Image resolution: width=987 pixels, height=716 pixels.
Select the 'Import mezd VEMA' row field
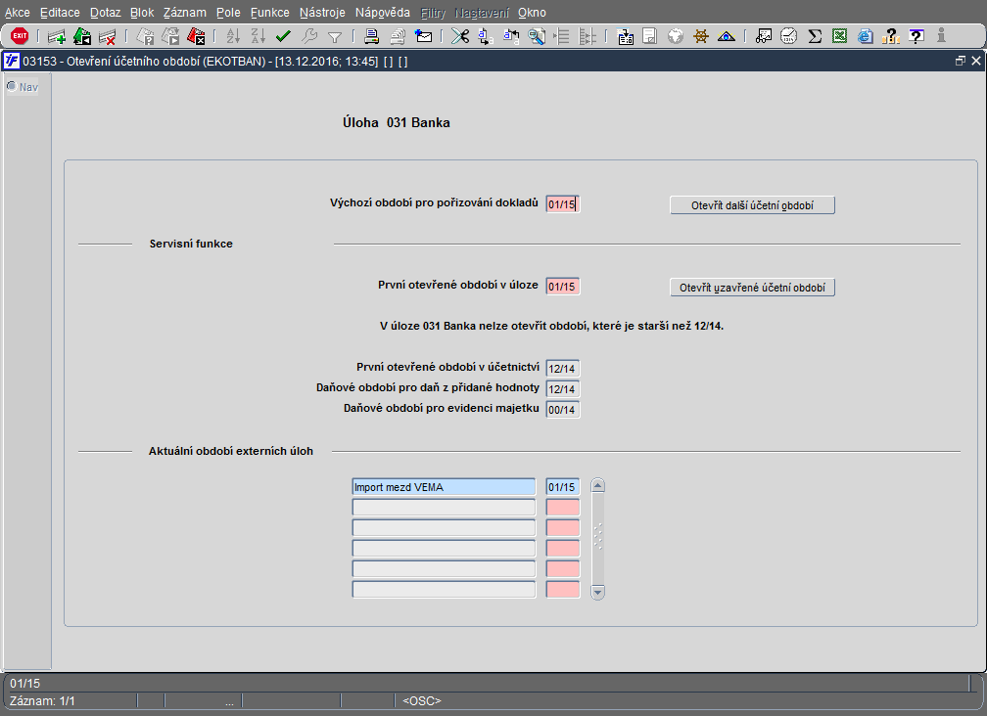click(444, 487)
